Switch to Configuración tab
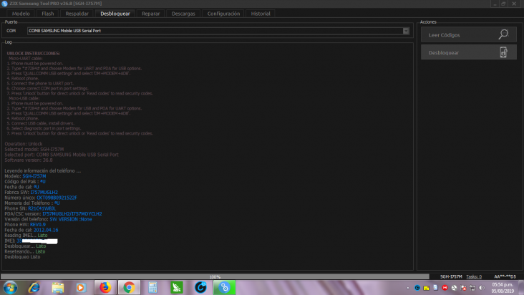This screenshot has height=295, width=524. coord(223,14)
